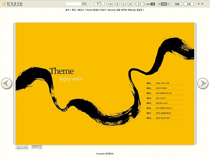The height and width of the screenshot is (159, 210).
Task: Open the 발간사 link
Action: click(x=81, y=10)
